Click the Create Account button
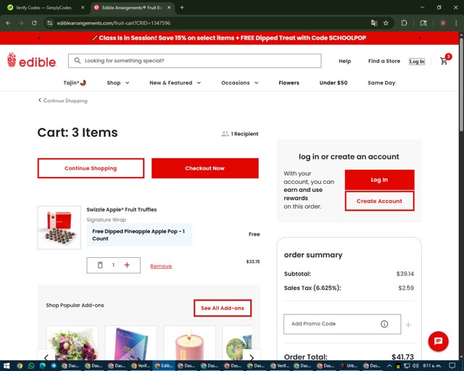Image resolution: width=464 pixels, height=371 pixels. [x=379, y=201]
